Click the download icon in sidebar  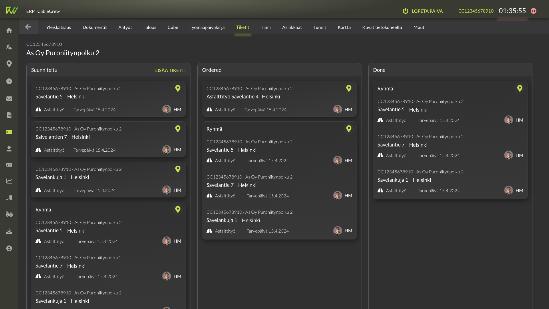[x=9, y=231]
